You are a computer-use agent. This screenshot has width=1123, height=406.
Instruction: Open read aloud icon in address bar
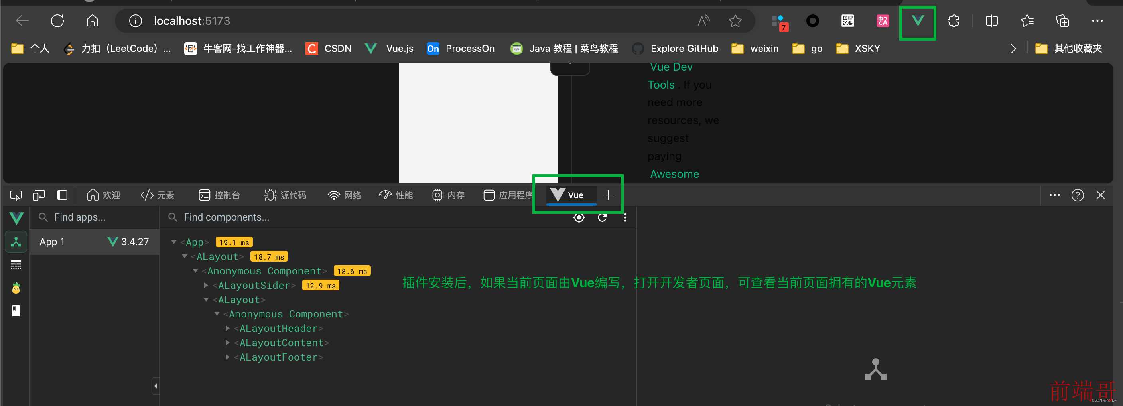(703, 20)
